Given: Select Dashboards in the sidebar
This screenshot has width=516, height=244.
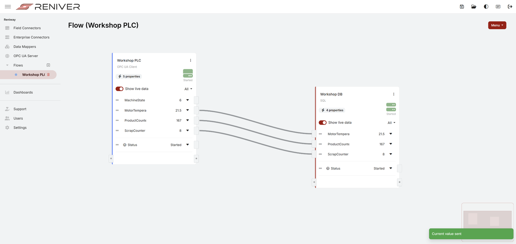Looking at the screenshot, I should [x=23, y=92].
